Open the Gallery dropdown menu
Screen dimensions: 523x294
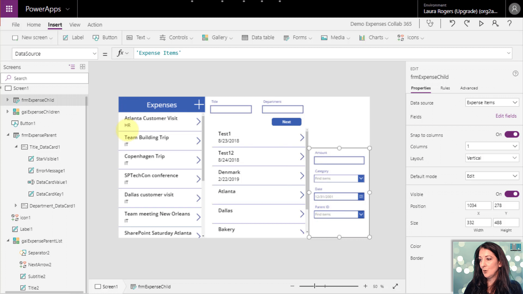217,38
